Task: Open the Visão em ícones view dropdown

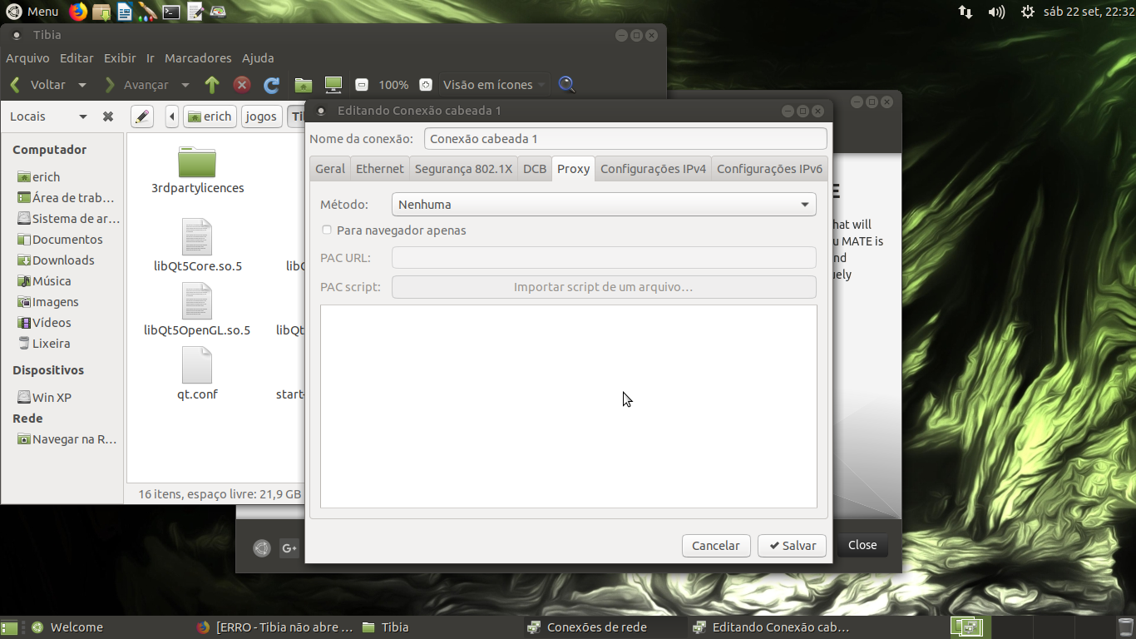Action: click(494, 85)
